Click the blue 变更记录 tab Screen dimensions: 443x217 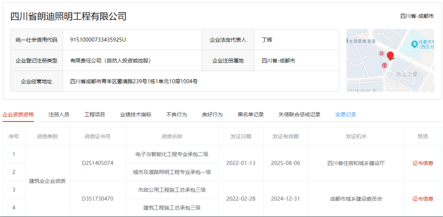coord(345,115)
